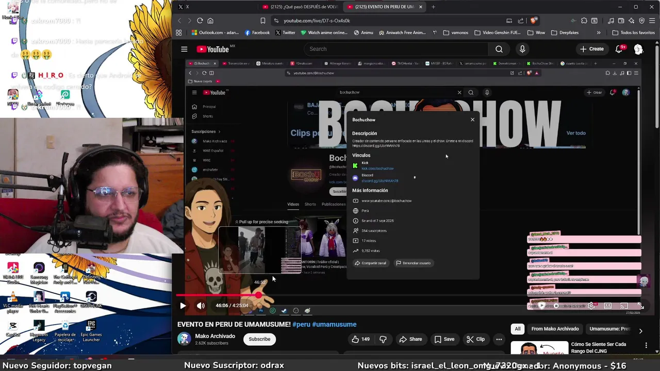Close the EVENTO EN PERU tab

coord(421,7)
